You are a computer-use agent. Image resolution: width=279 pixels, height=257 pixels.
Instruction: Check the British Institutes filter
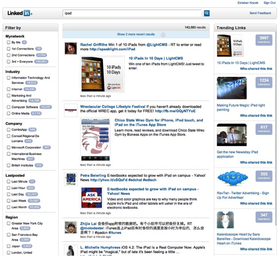[x=8, y=165]
